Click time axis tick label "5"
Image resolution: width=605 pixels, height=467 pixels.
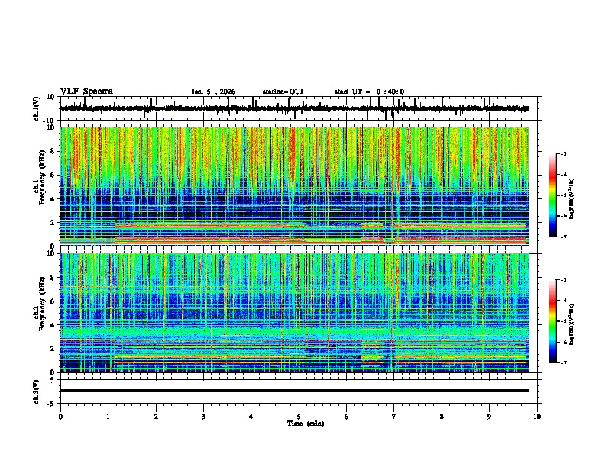coord(299,417)
